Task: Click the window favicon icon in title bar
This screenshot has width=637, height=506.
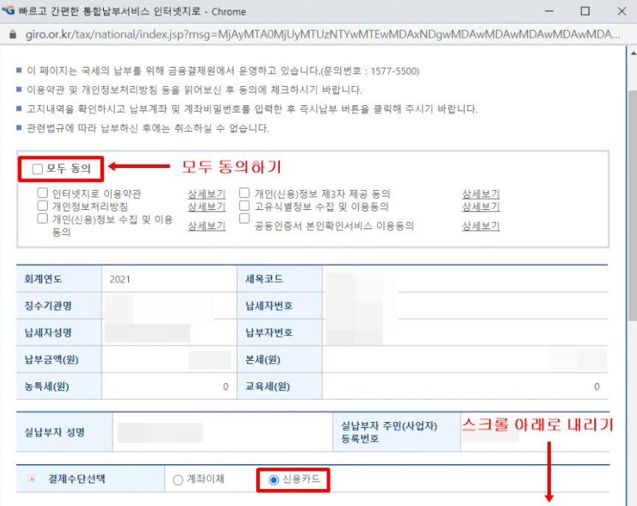Action: click(8, 10)
